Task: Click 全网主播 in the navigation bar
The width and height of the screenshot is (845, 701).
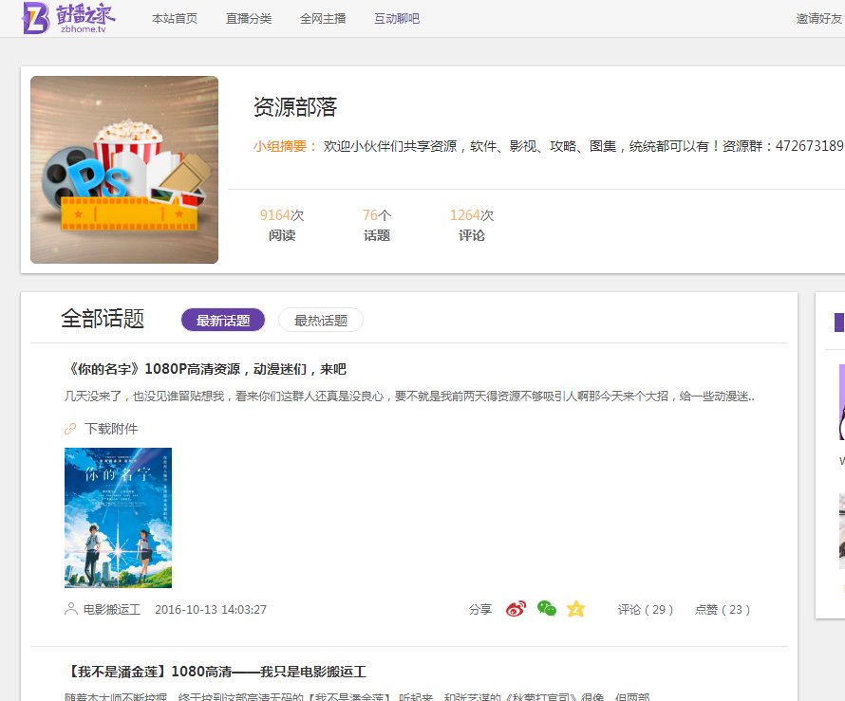Action: coord(322,17)
